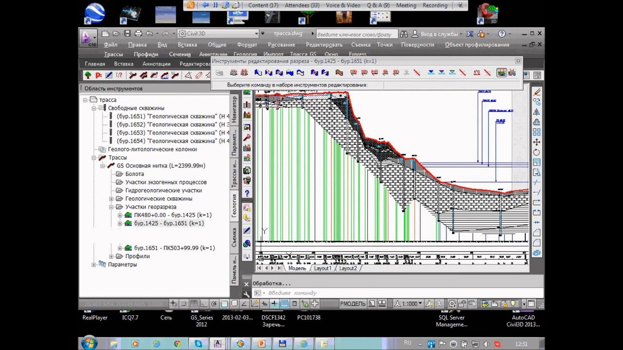Open the Файл menu

click(x=110, y=45)
